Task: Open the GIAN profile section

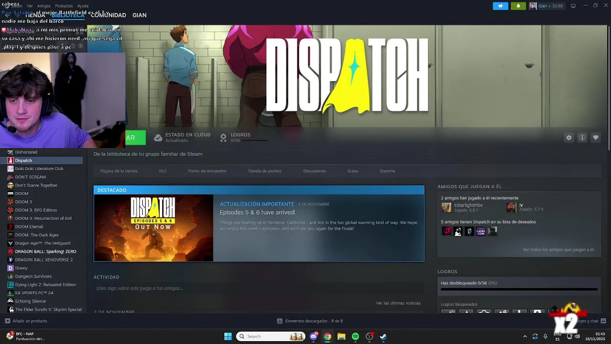Action: [139, 15]
